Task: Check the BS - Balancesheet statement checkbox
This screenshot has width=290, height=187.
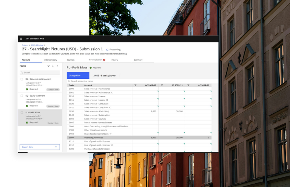Action: [x=22, y=79]
